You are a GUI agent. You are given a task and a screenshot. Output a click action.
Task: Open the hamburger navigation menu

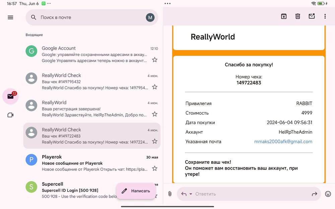click(x=10, y=17)
